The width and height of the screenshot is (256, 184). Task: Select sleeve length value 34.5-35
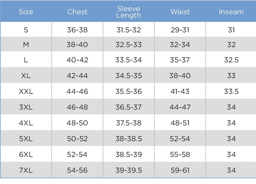pos(129,76)
